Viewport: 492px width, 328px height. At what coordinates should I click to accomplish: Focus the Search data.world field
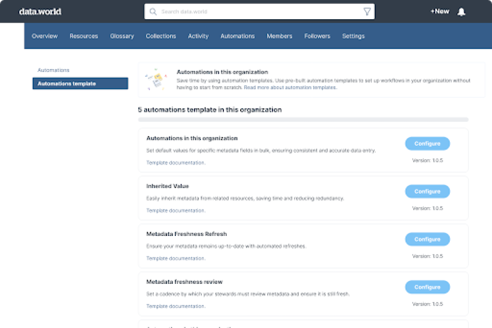[x=259, y=12]
